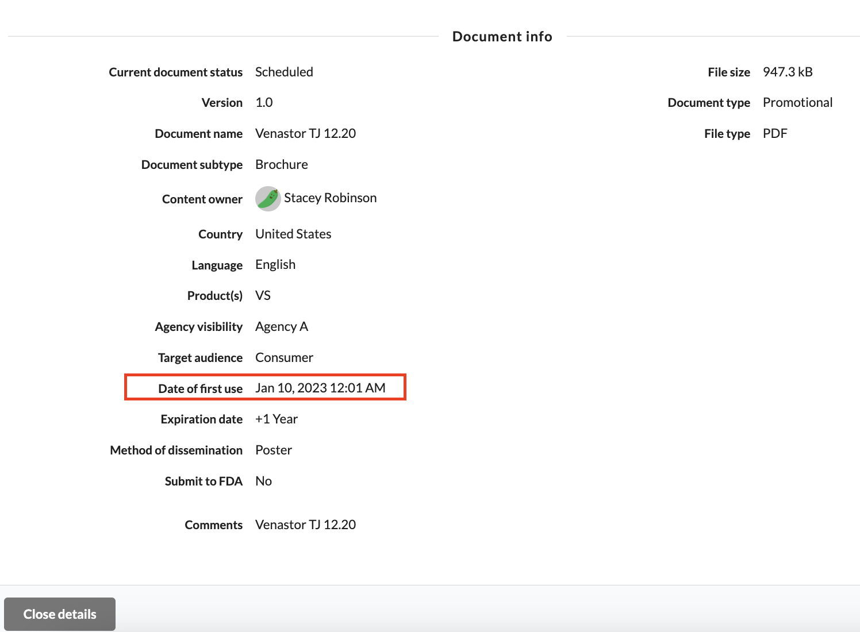The height and width of the screenshot is (632, 860).
Task: Click the Expiration date label
Action: [x=202, y=419]
